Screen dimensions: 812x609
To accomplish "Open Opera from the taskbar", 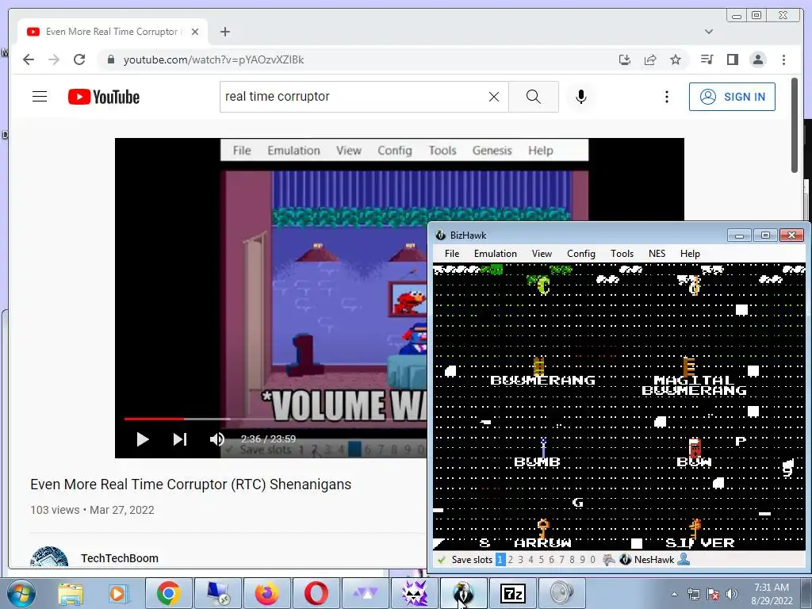I will tap(316, 593).
